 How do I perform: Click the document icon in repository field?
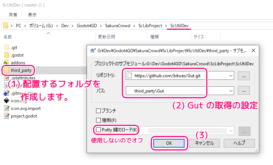click(x=130, y=76)
